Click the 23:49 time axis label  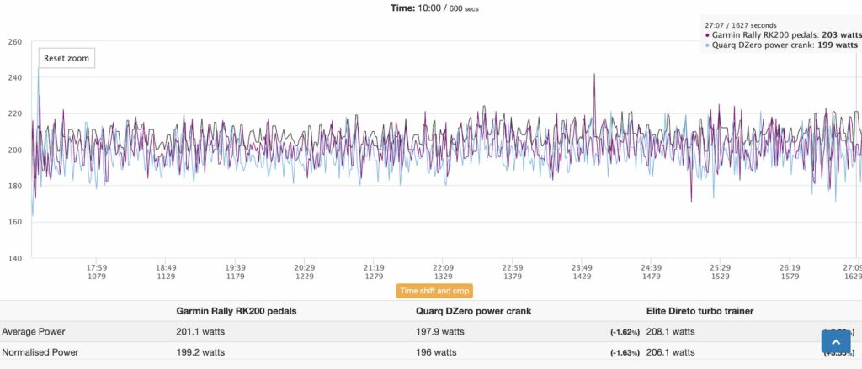click(x=582, y=268)
